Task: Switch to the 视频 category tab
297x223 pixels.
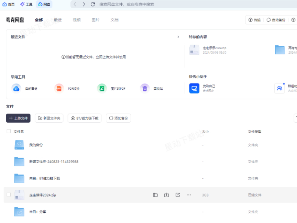Action: [77, 20]
